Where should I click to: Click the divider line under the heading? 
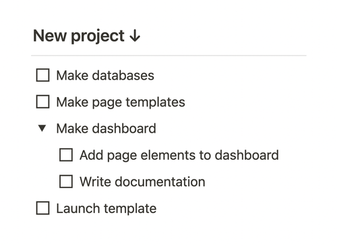168,55
